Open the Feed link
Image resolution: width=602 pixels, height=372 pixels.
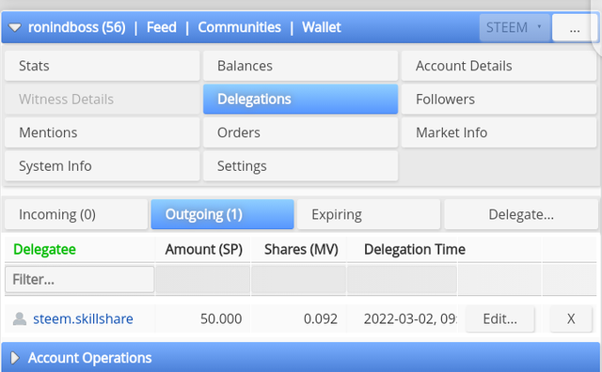pos(162,27)
